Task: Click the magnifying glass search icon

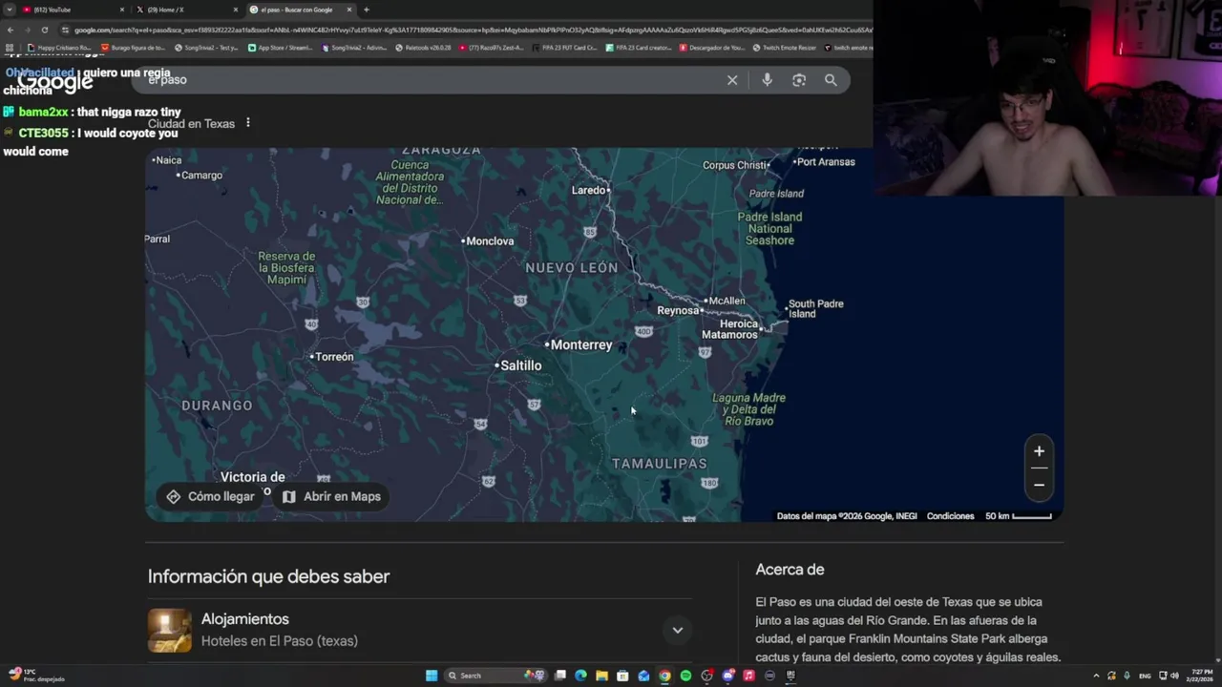Action: coord(831,80)
